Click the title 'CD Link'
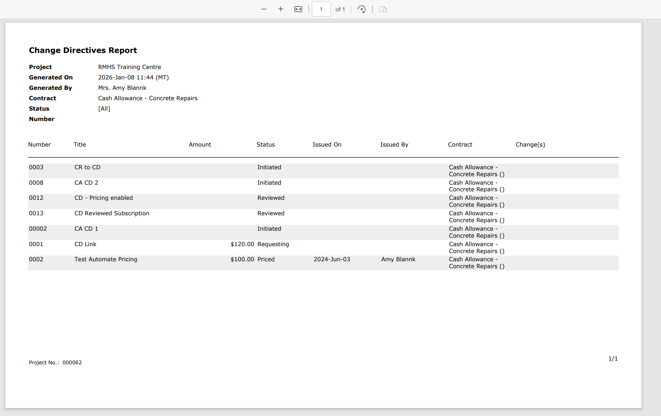 pyautogui.click(x=85, y=244)
